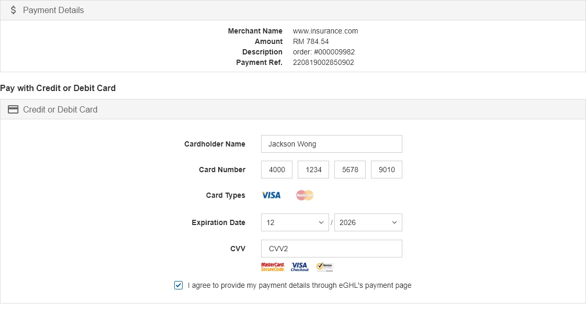Click the CVV input field

click(332, 249)
